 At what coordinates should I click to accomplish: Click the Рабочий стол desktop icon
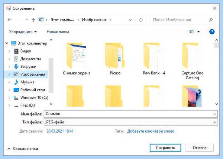(x=16, y=90)
